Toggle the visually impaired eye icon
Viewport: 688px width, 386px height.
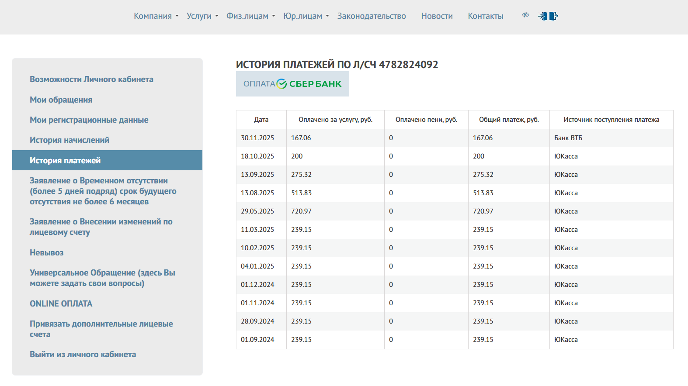525,15
